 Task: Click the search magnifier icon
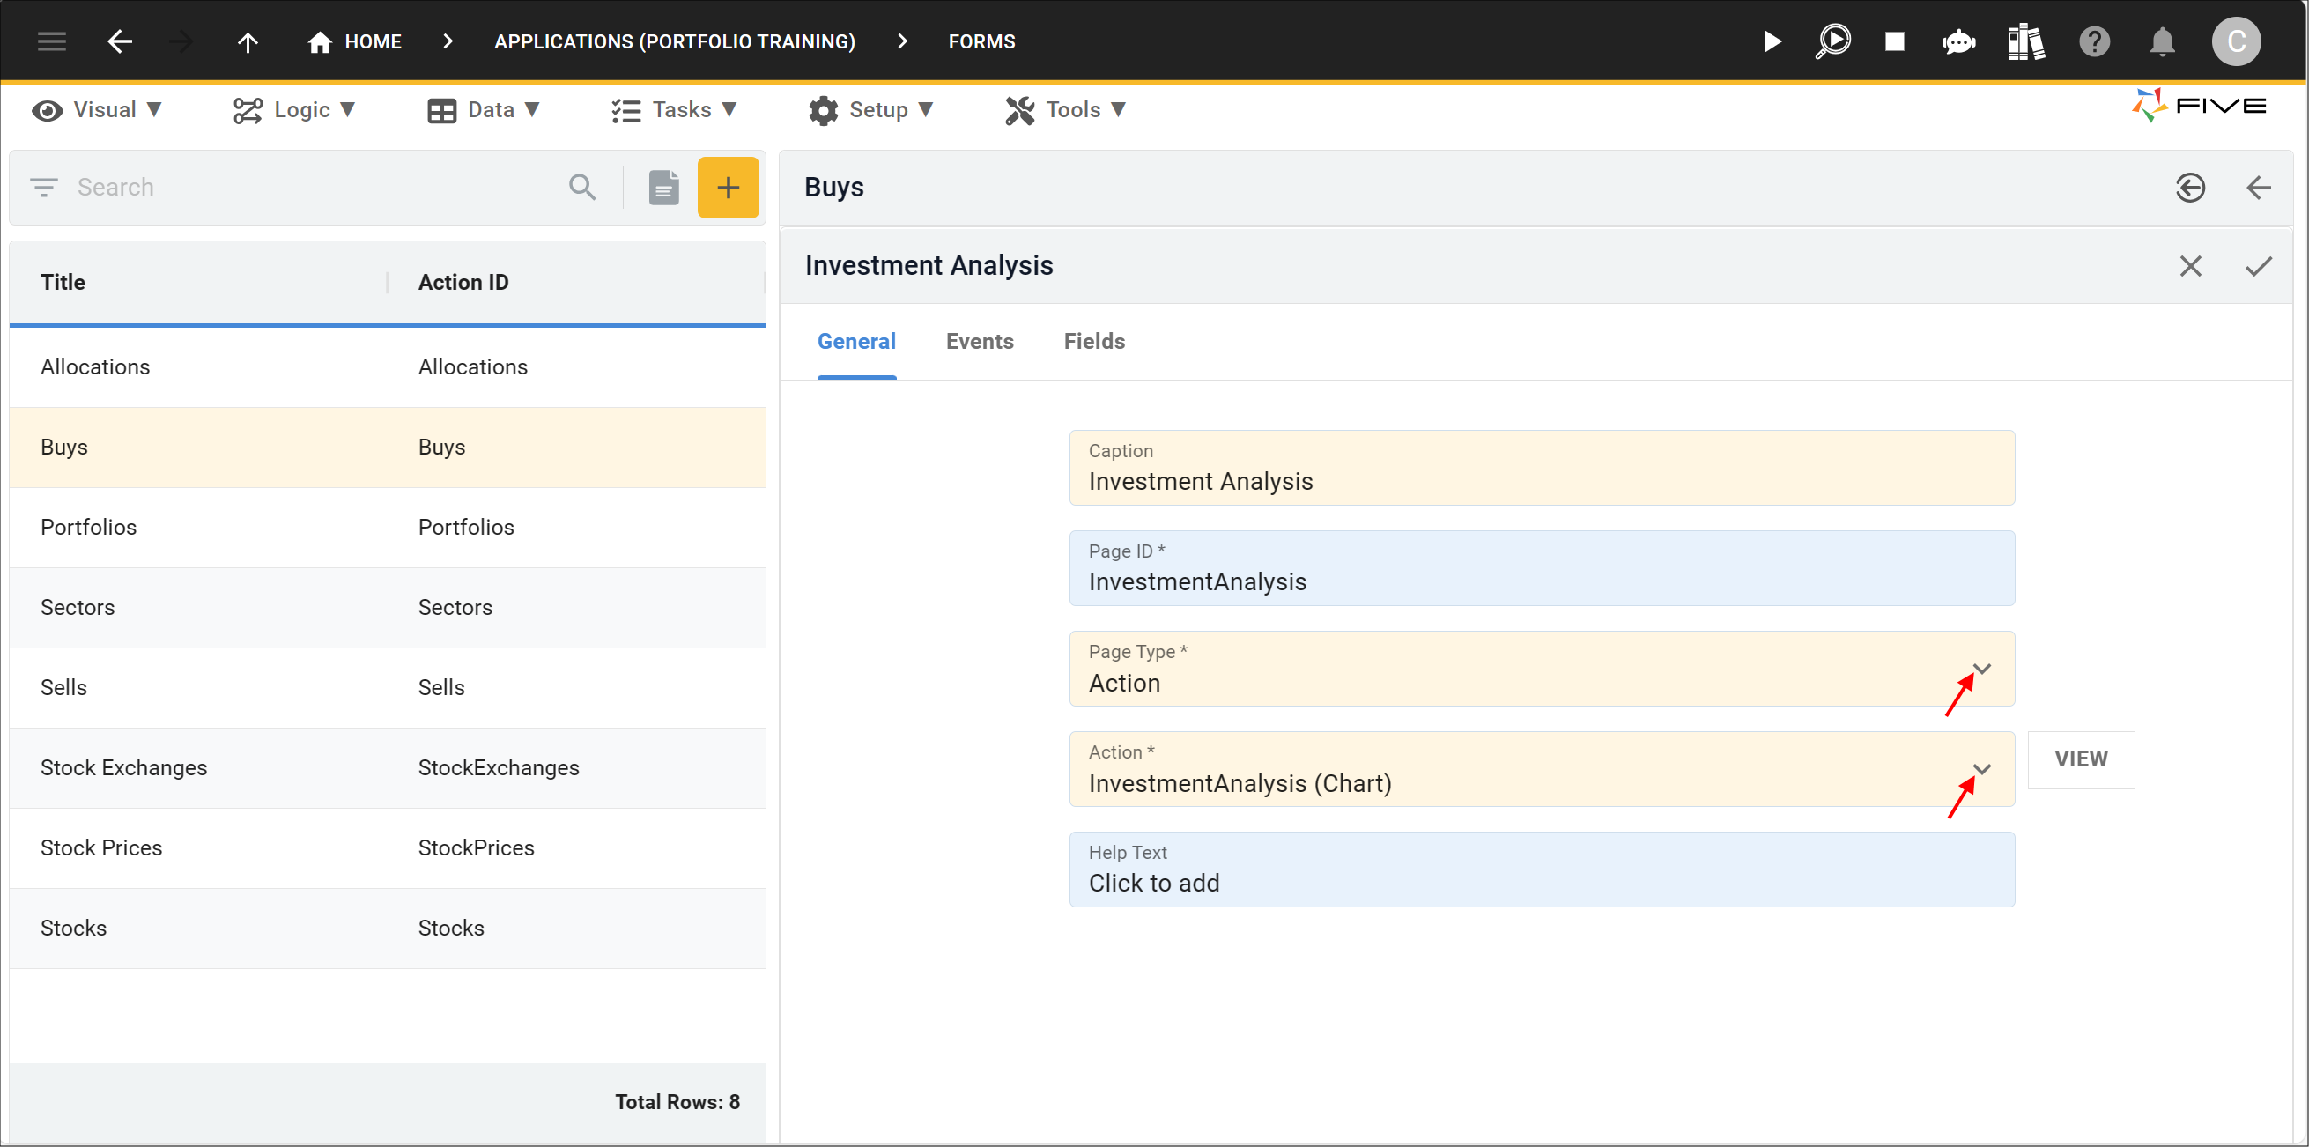coord(582,188)
